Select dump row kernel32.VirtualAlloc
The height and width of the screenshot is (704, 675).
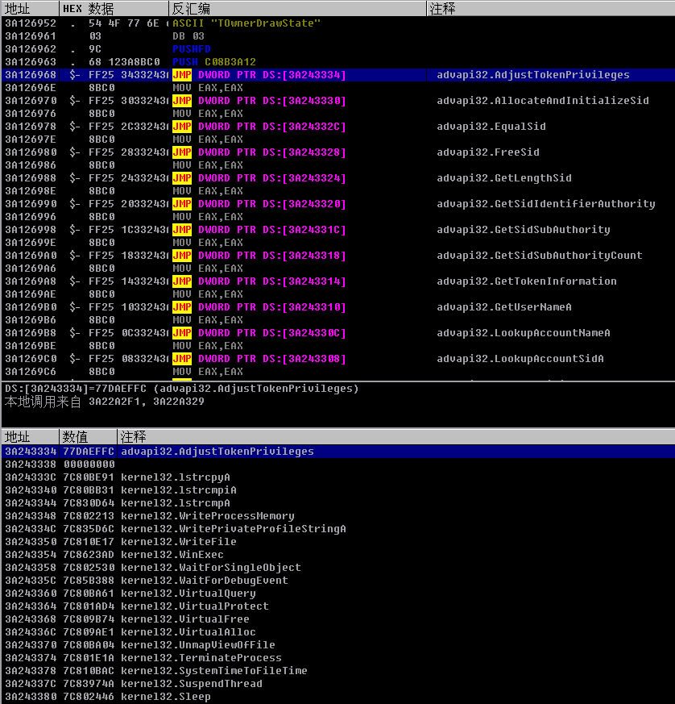[x=338, y=632]
